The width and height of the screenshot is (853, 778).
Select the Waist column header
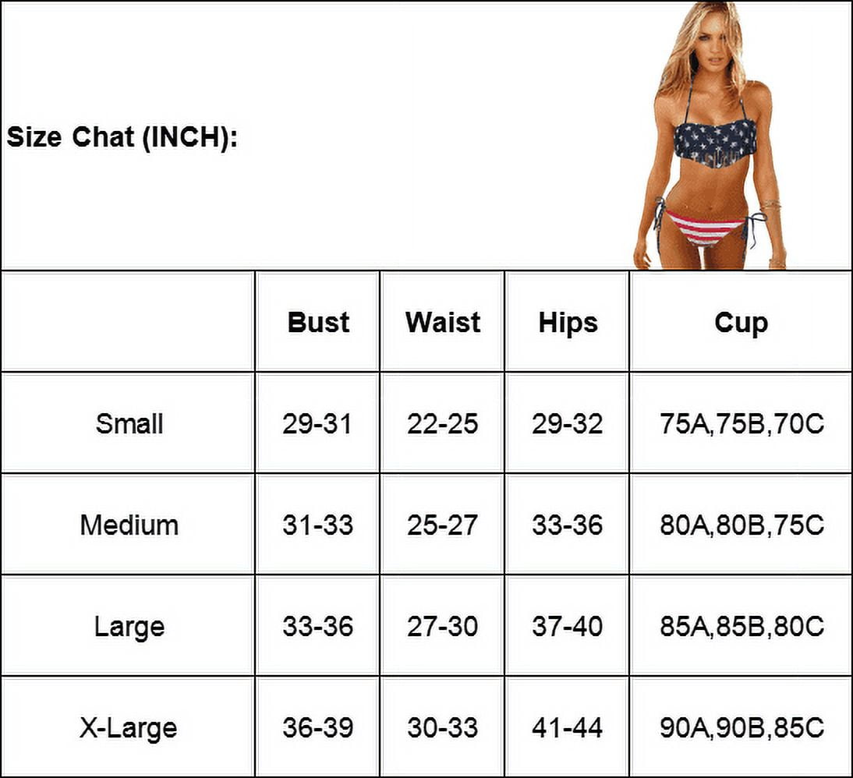(x=442, y=322)
